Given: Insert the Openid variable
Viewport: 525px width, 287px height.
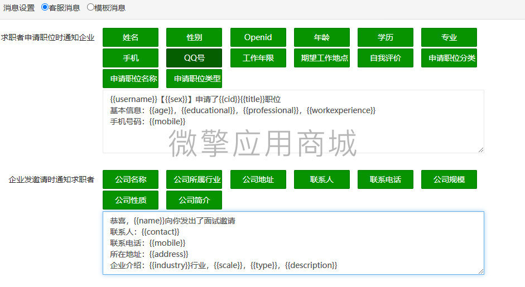Looking at the screenshot, I should pos(258,37).
